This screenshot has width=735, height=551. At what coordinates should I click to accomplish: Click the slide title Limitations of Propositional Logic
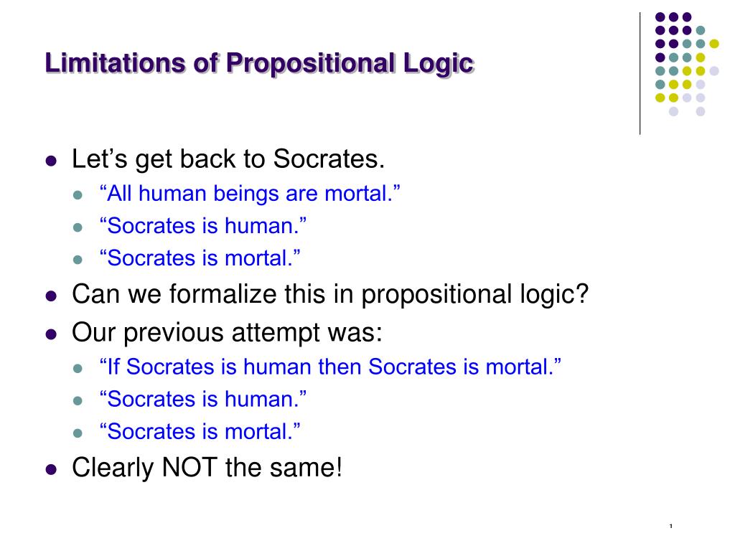(x=260, y=63)
